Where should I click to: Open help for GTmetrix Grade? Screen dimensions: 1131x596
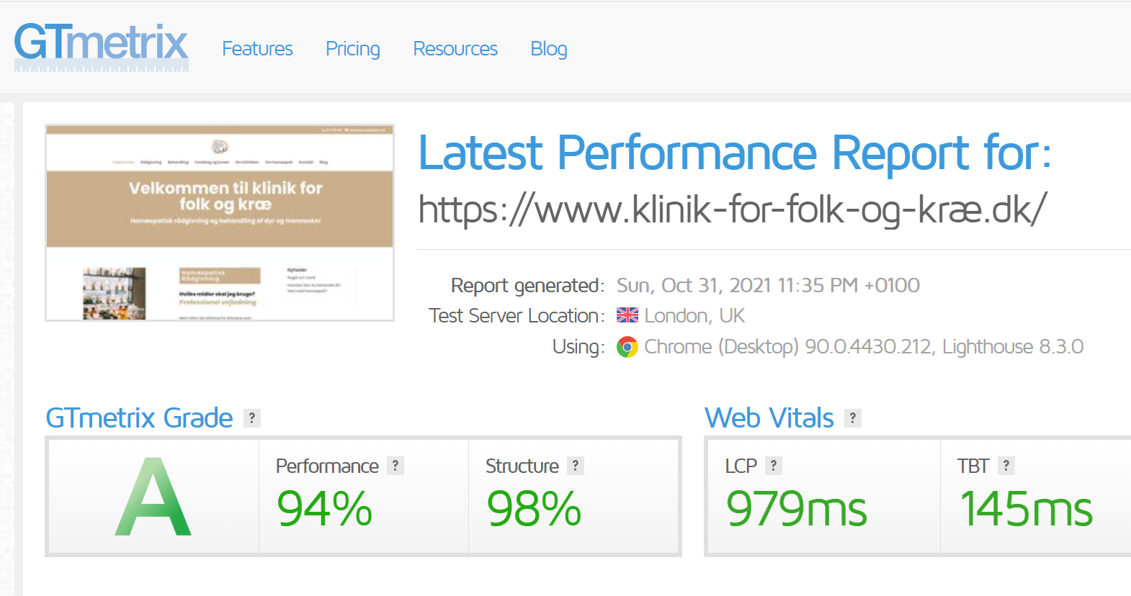251,418
